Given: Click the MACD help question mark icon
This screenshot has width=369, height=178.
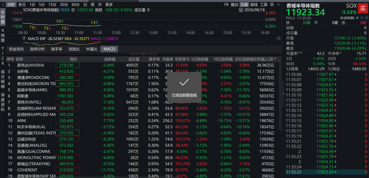Looking at the screenshot, I should coord(24,38).
